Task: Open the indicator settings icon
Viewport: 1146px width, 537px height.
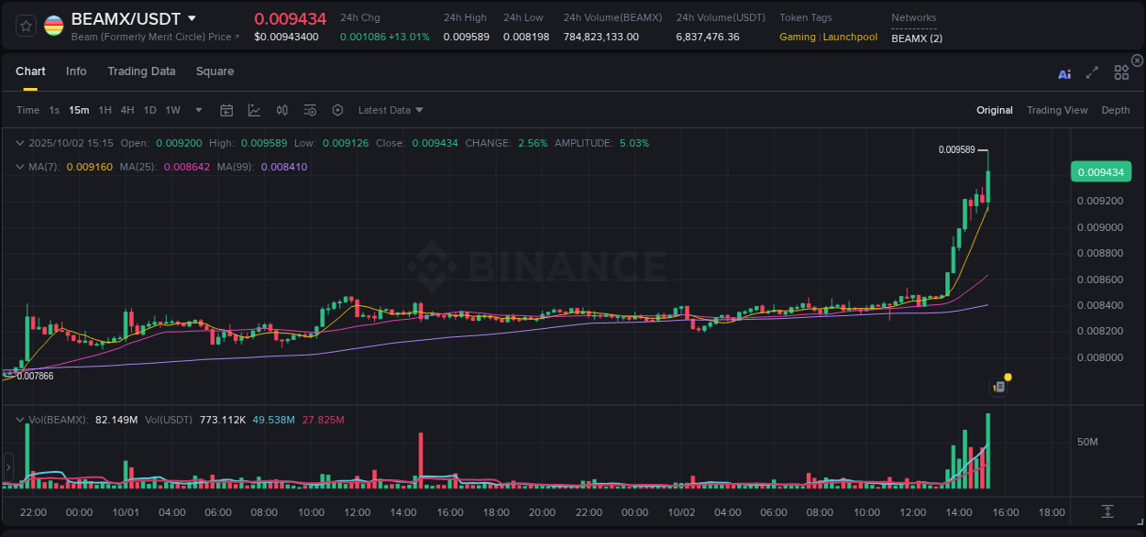Action: (x=310, y=110)
